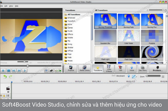Open the Projects section
This screenshot has width=168, height=111.
[x=71, y=69]
